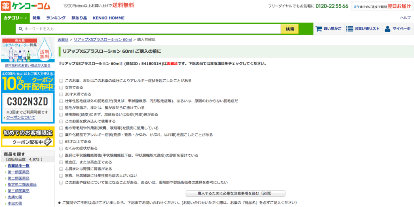
Task: Open 医薬品全一覧 in the sidebar
Action: 19,166
